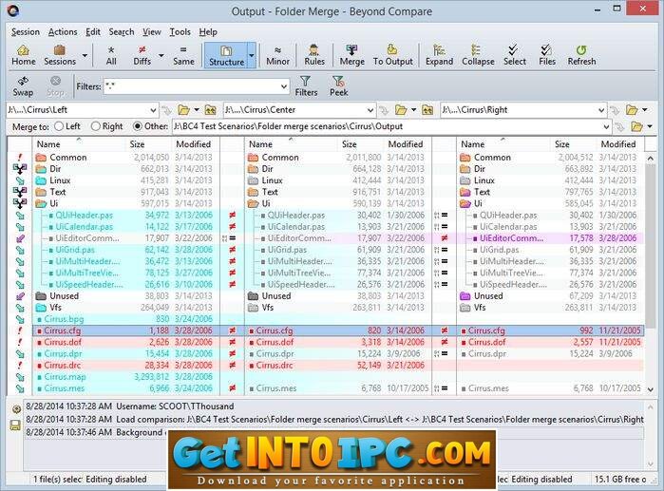Click merge action icon for Cirrus.cfg row
The image size is (664, 491).
point(20,330)
